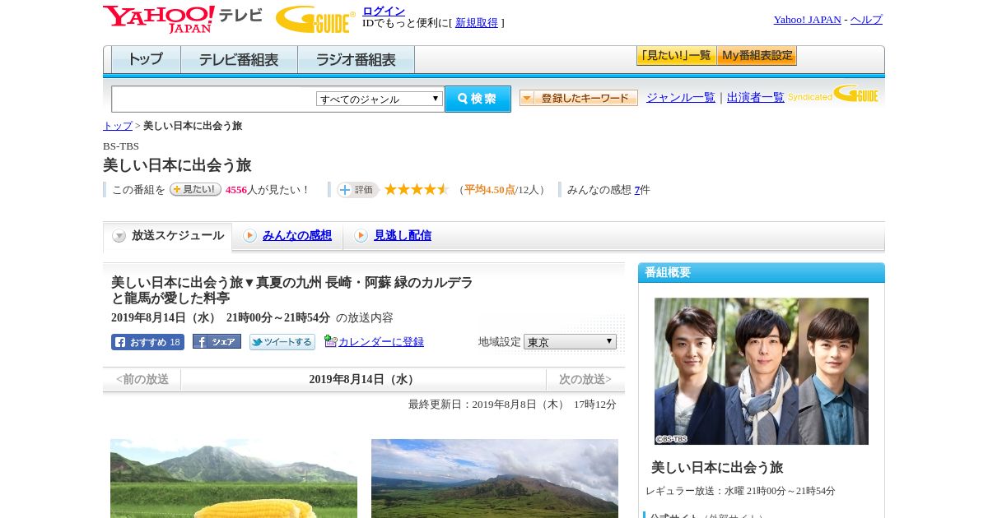The height and width of the screenshot is (518, 988).
Task: Click the search keyword input field
Action: click(214, 99)
